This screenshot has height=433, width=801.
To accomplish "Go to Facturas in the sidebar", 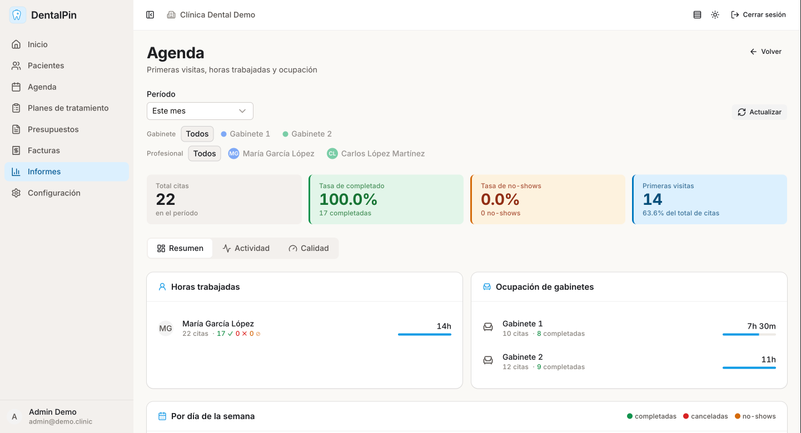I will (43, 150).
